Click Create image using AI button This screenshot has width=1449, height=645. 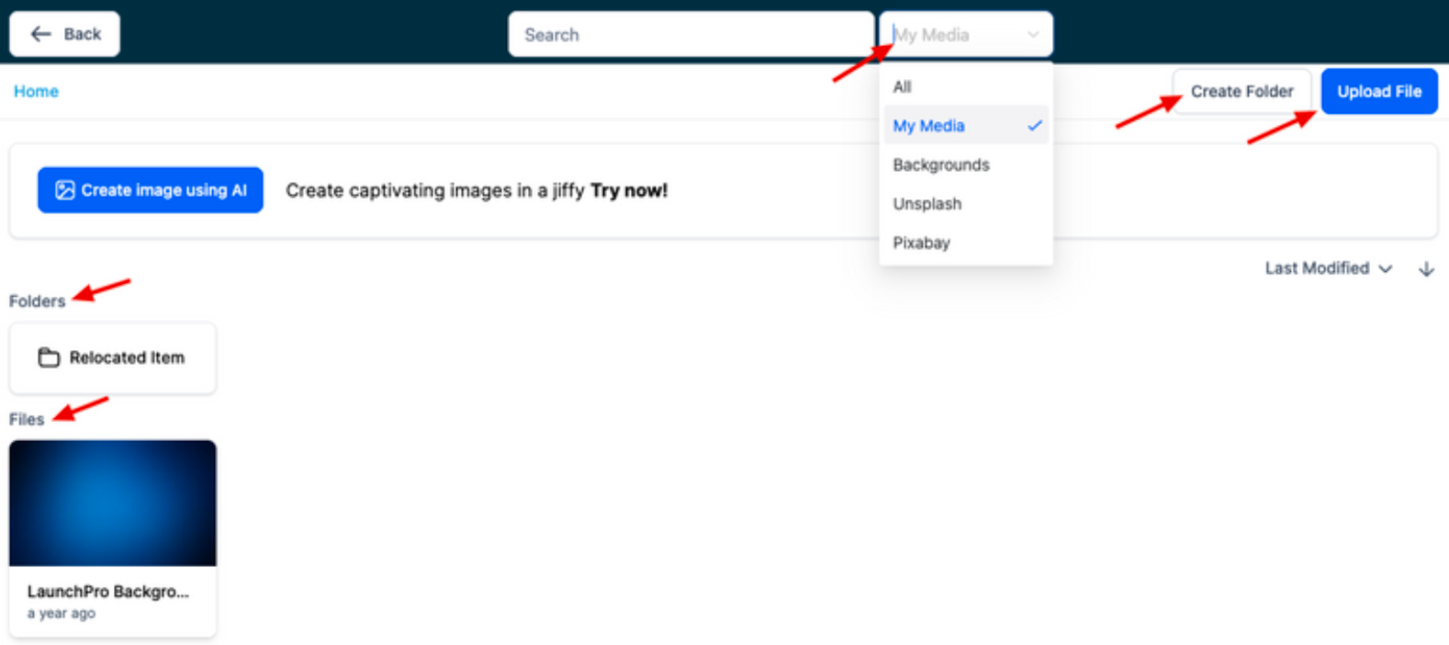click(x=151, y=190)
